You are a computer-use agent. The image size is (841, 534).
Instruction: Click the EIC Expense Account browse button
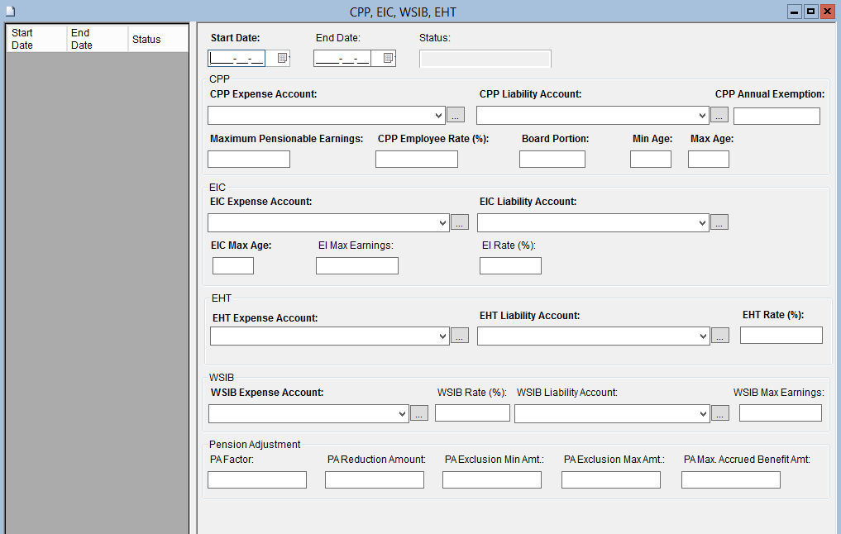[460, 222]
